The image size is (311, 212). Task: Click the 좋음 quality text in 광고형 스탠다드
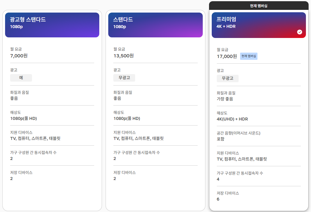click(x=14, y=98)
